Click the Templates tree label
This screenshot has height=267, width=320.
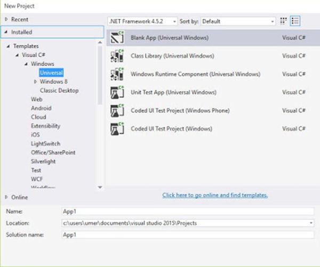[x=26, y=46]
